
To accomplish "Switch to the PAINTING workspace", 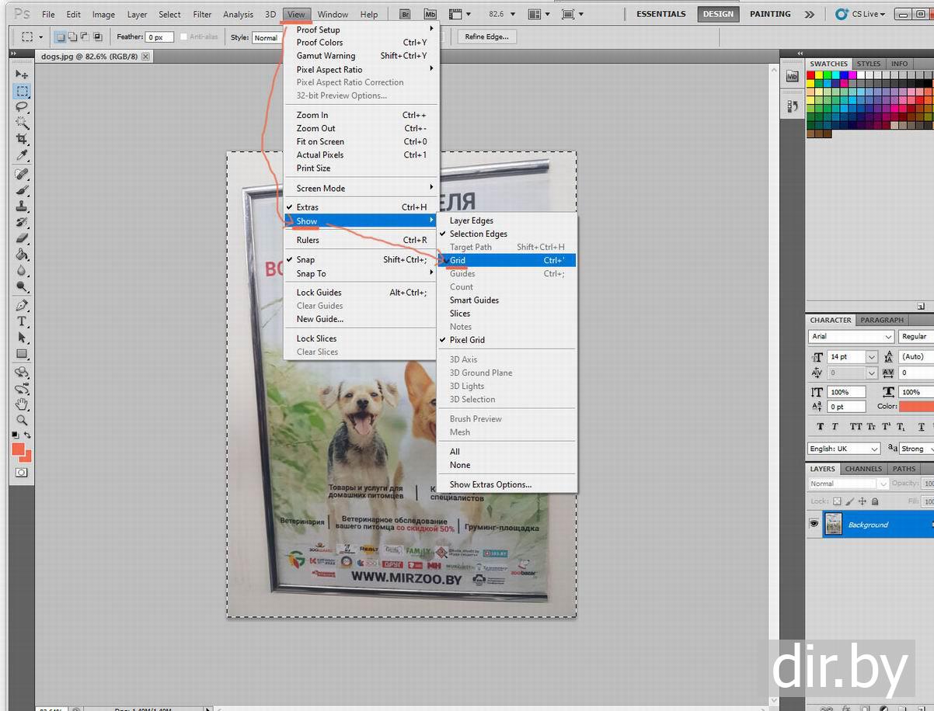I will 769,14.
